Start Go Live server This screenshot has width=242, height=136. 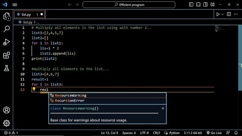point(214,133)
